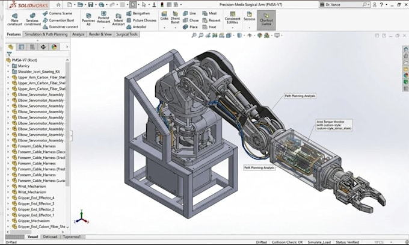Expand more panel tabs chevron arrow
This screenshot has height=245, width=409.
coord(67,47)
